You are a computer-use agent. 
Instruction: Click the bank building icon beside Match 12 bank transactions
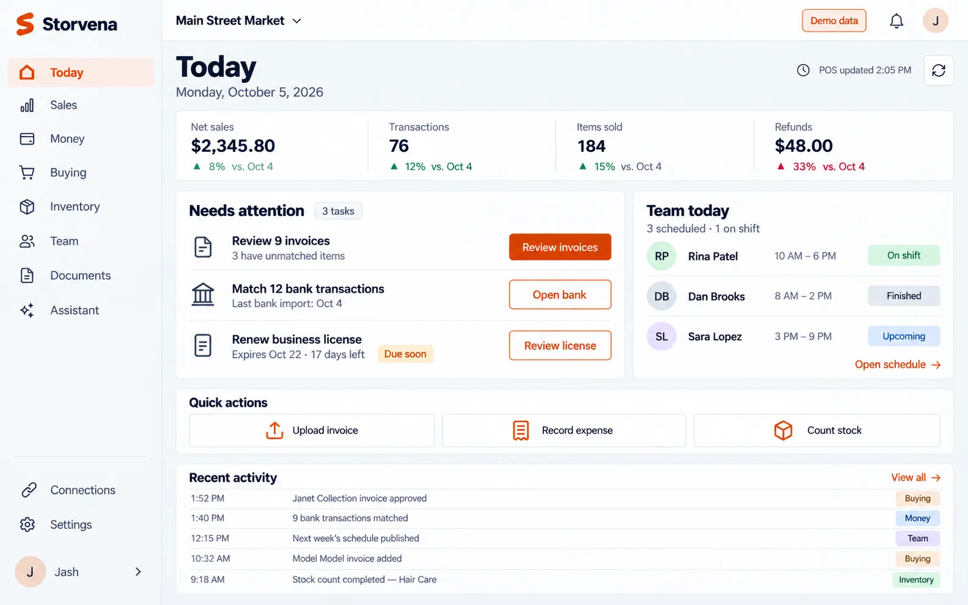[203, 295]
